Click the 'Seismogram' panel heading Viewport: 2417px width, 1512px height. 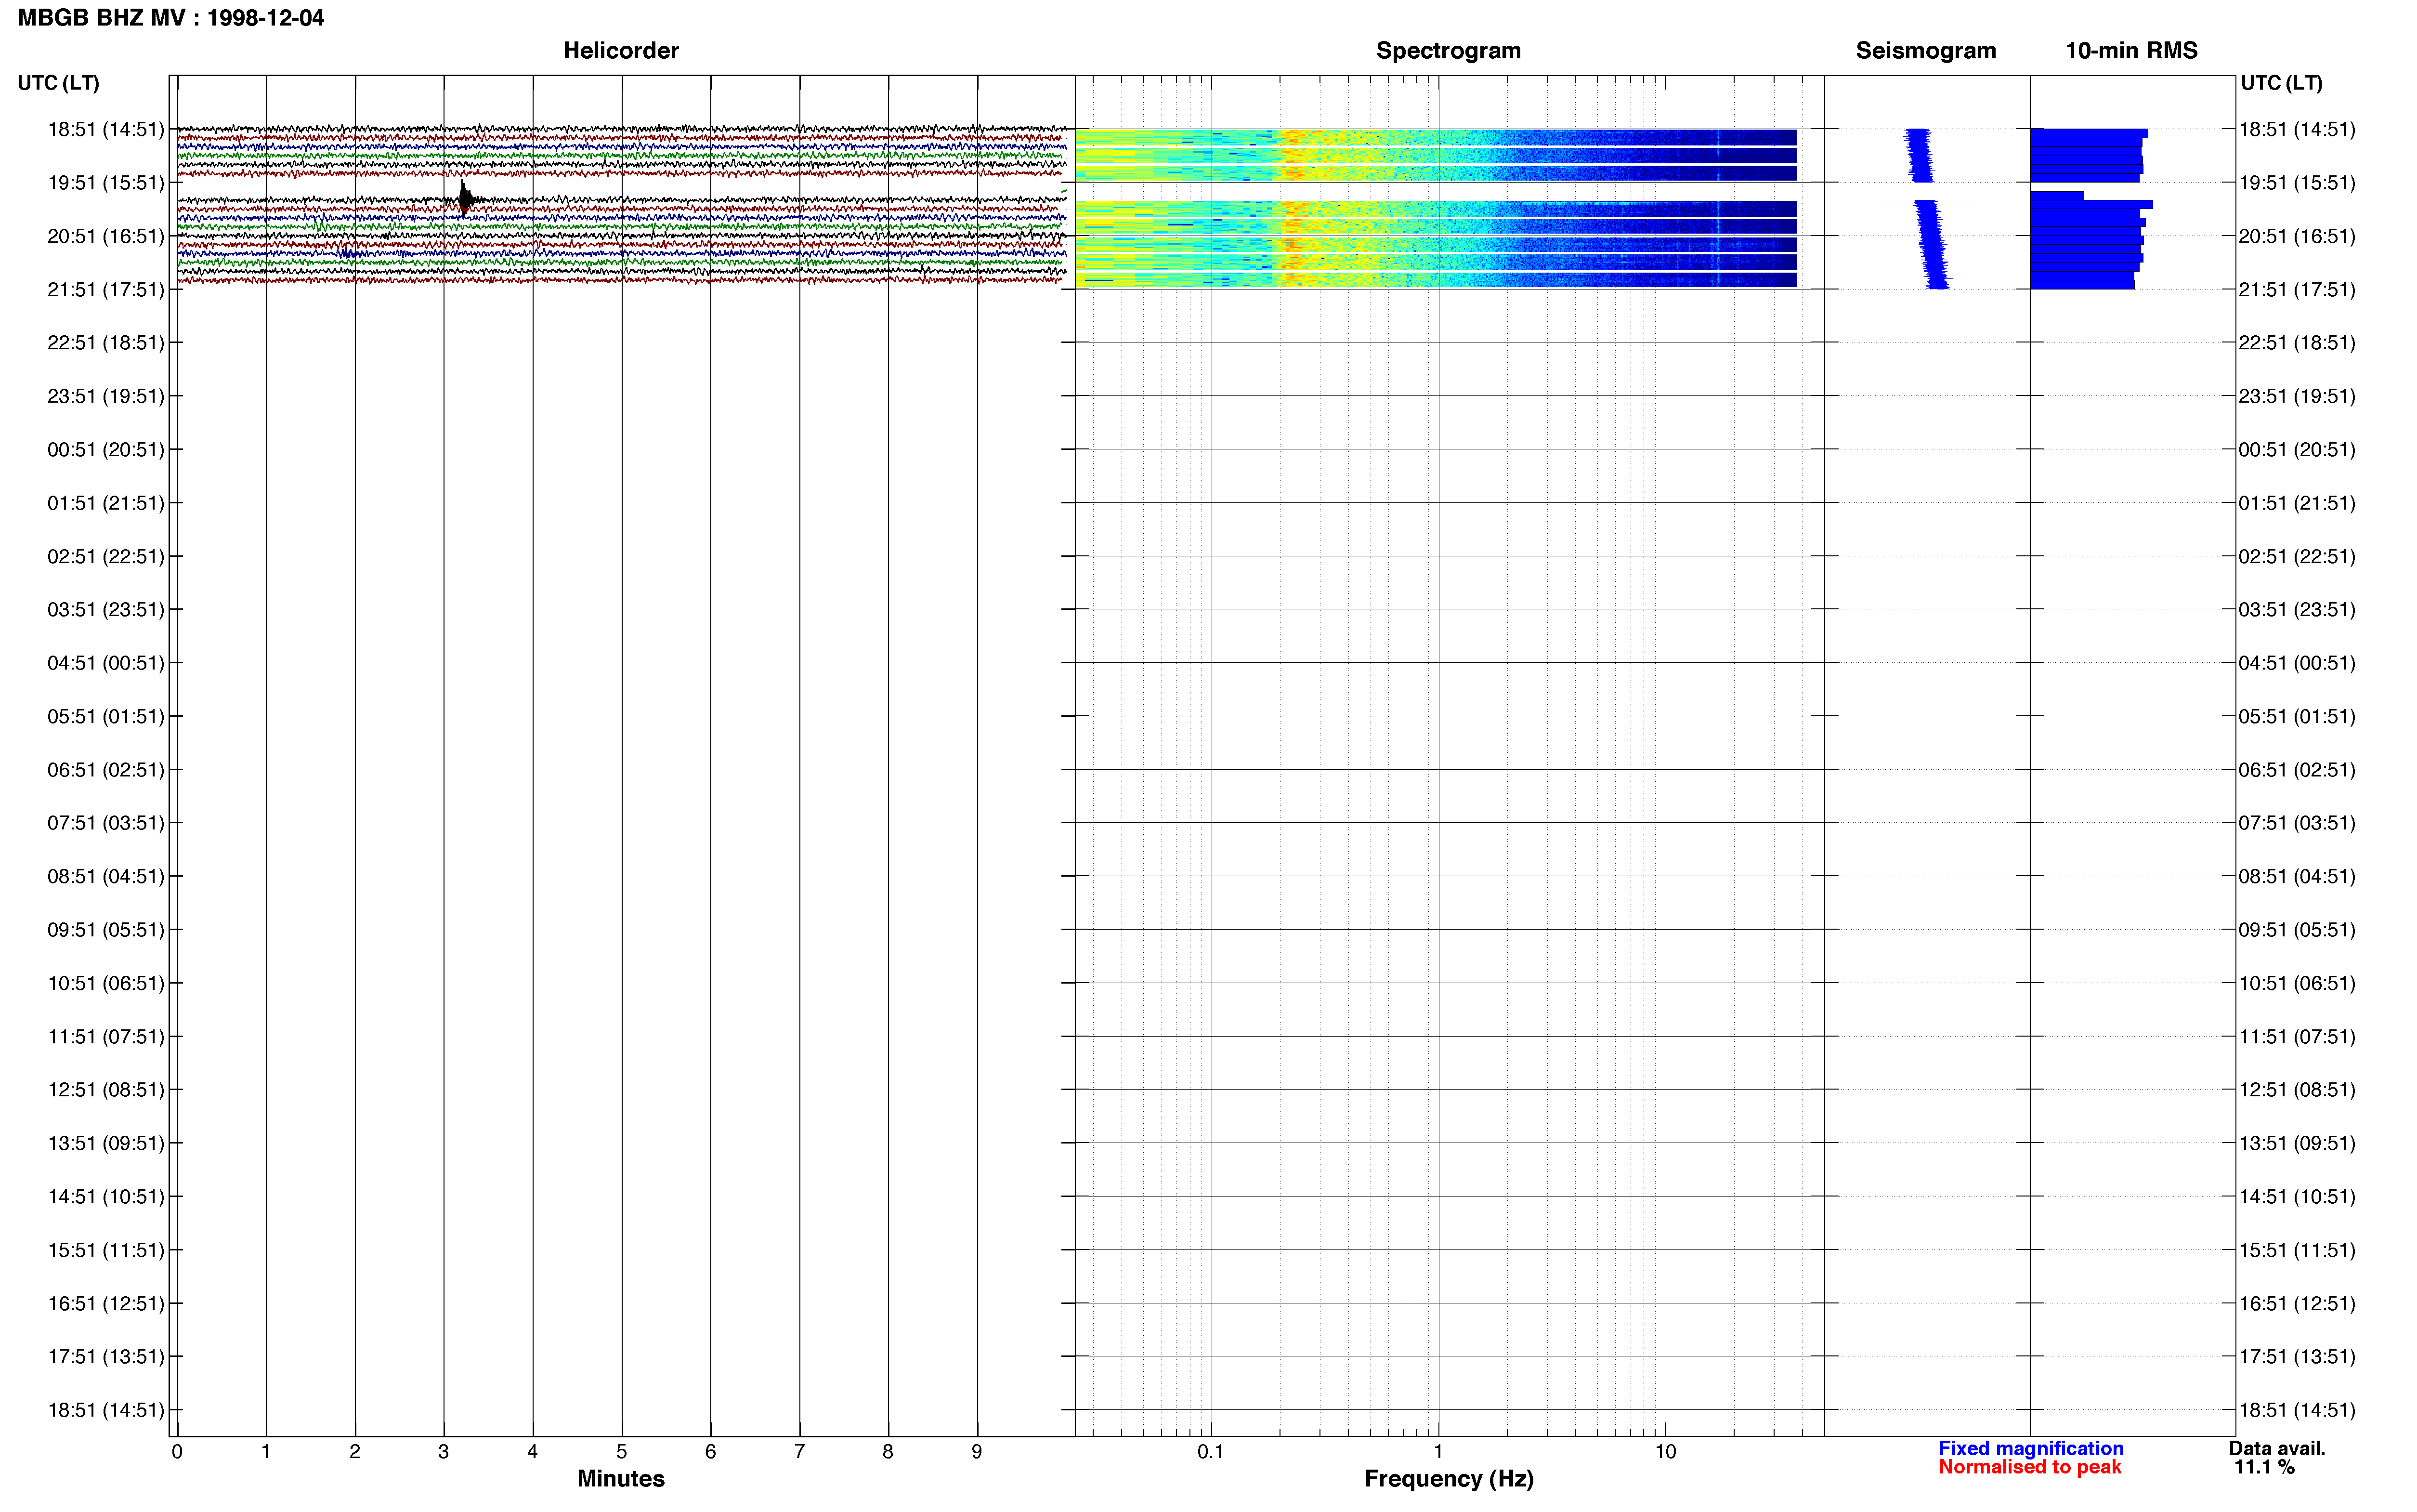point(1925,51)
